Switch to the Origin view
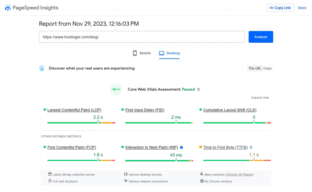Screen dimensions: 312x192 [x=267, y=68]
